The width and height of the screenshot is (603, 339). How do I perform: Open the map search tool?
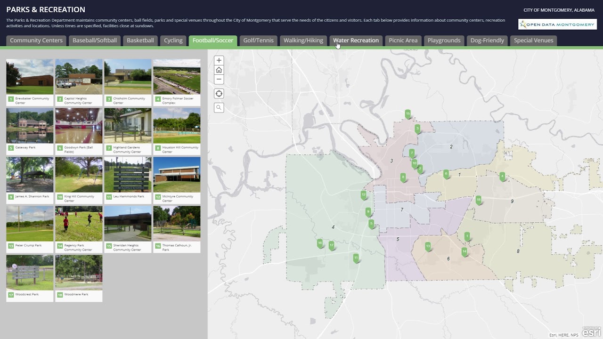pyautogui.click(x=219, y=107)
